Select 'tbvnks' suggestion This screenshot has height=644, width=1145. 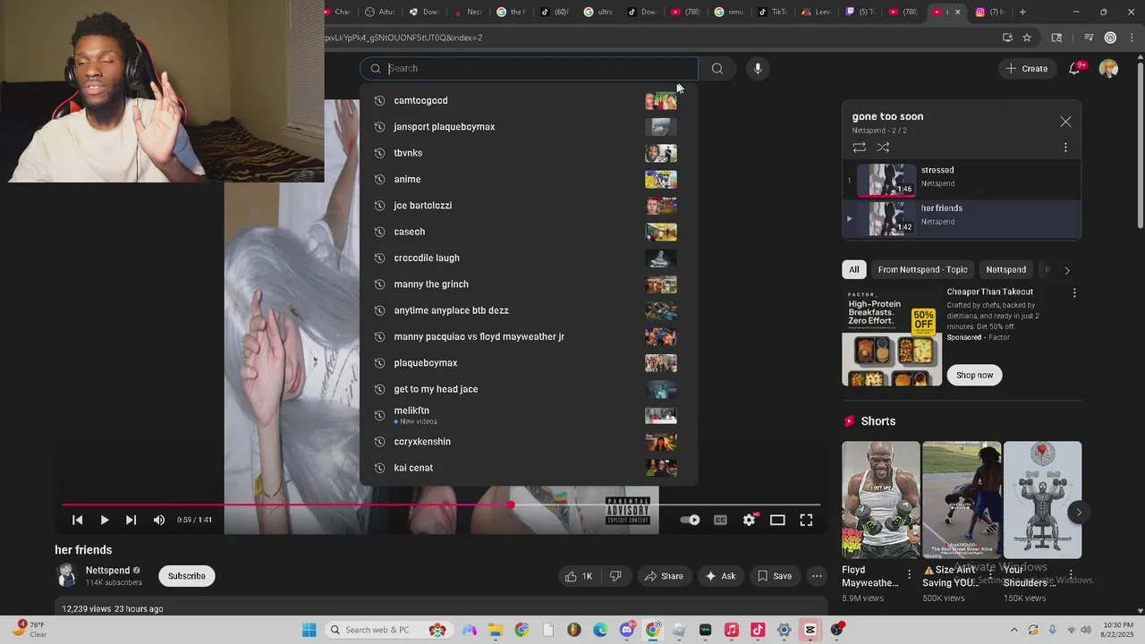coord(528,153)
